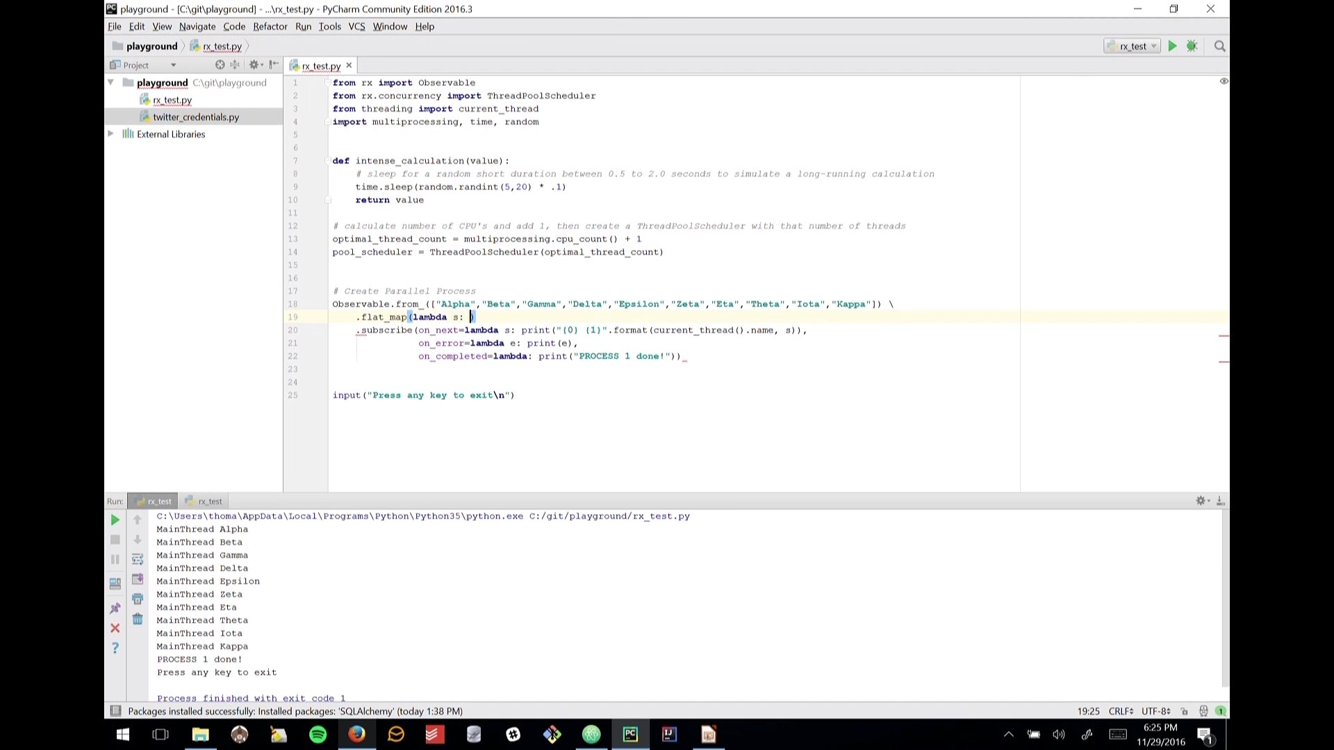This screenshot has width=1334, height=750.
Task: Click down-the-stack-trace arrow in Run panel
Action: point(138,540)
